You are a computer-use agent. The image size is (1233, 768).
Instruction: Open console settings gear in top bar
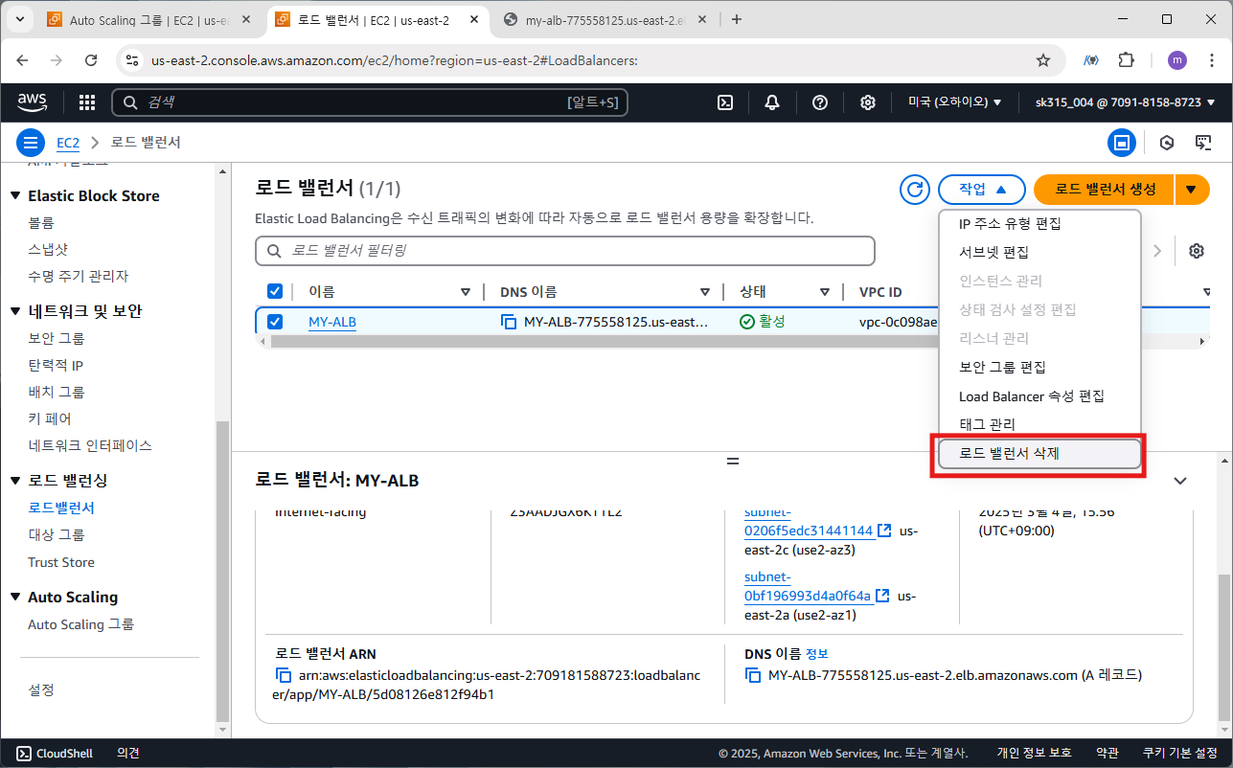[x=868, y=102]
